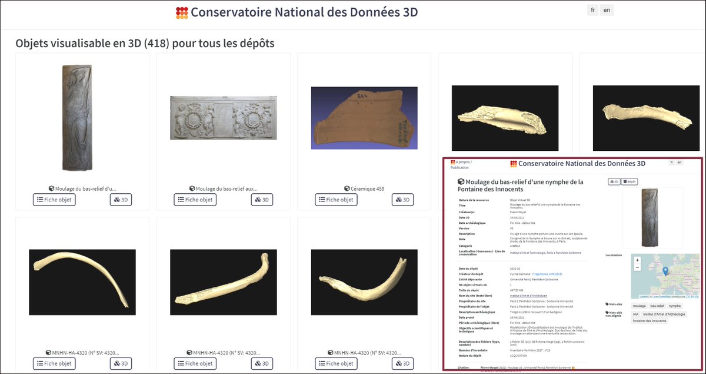Image resolution: width=706 pixels, height=374 pixels.
Task: Click cube icon beside 'Moulage du bas-relief d'u...'
Action: point(51,189)
